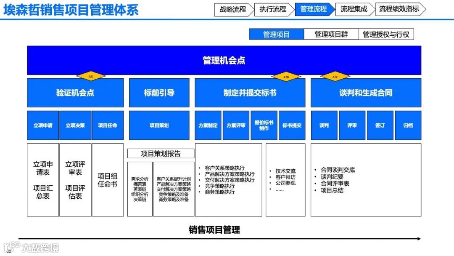Switch to the 管理项目 sub-tab
Screen dimensions: 454x256
pyautogui.click(x=277, y=34)
